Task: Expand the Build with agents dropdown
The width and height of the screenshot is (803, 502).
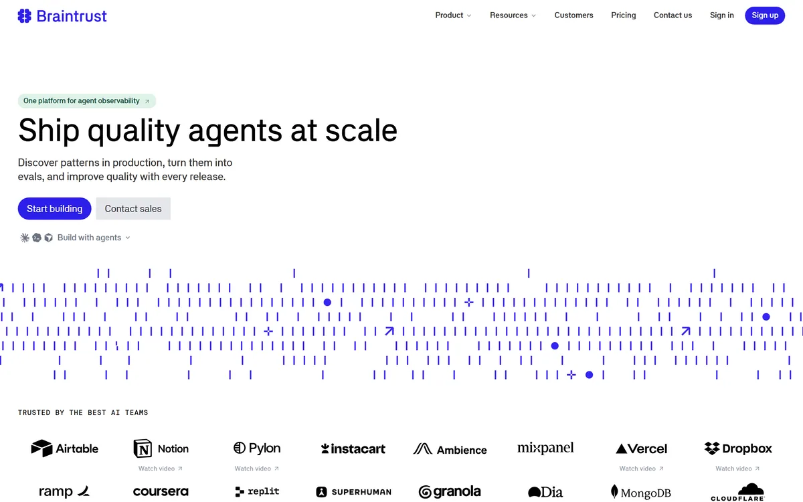Action: tap(75, 238)
